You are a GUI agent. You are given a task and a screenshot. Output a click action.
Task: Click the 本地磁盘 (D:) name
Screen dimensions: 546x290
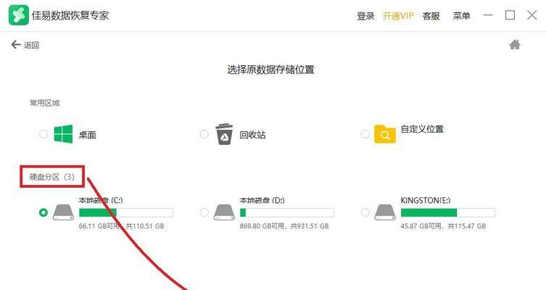pos(262,200)
